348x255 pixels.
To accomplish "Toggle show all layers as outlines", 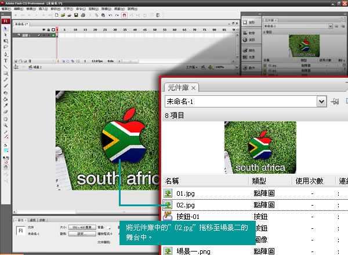I will point(53,30).
